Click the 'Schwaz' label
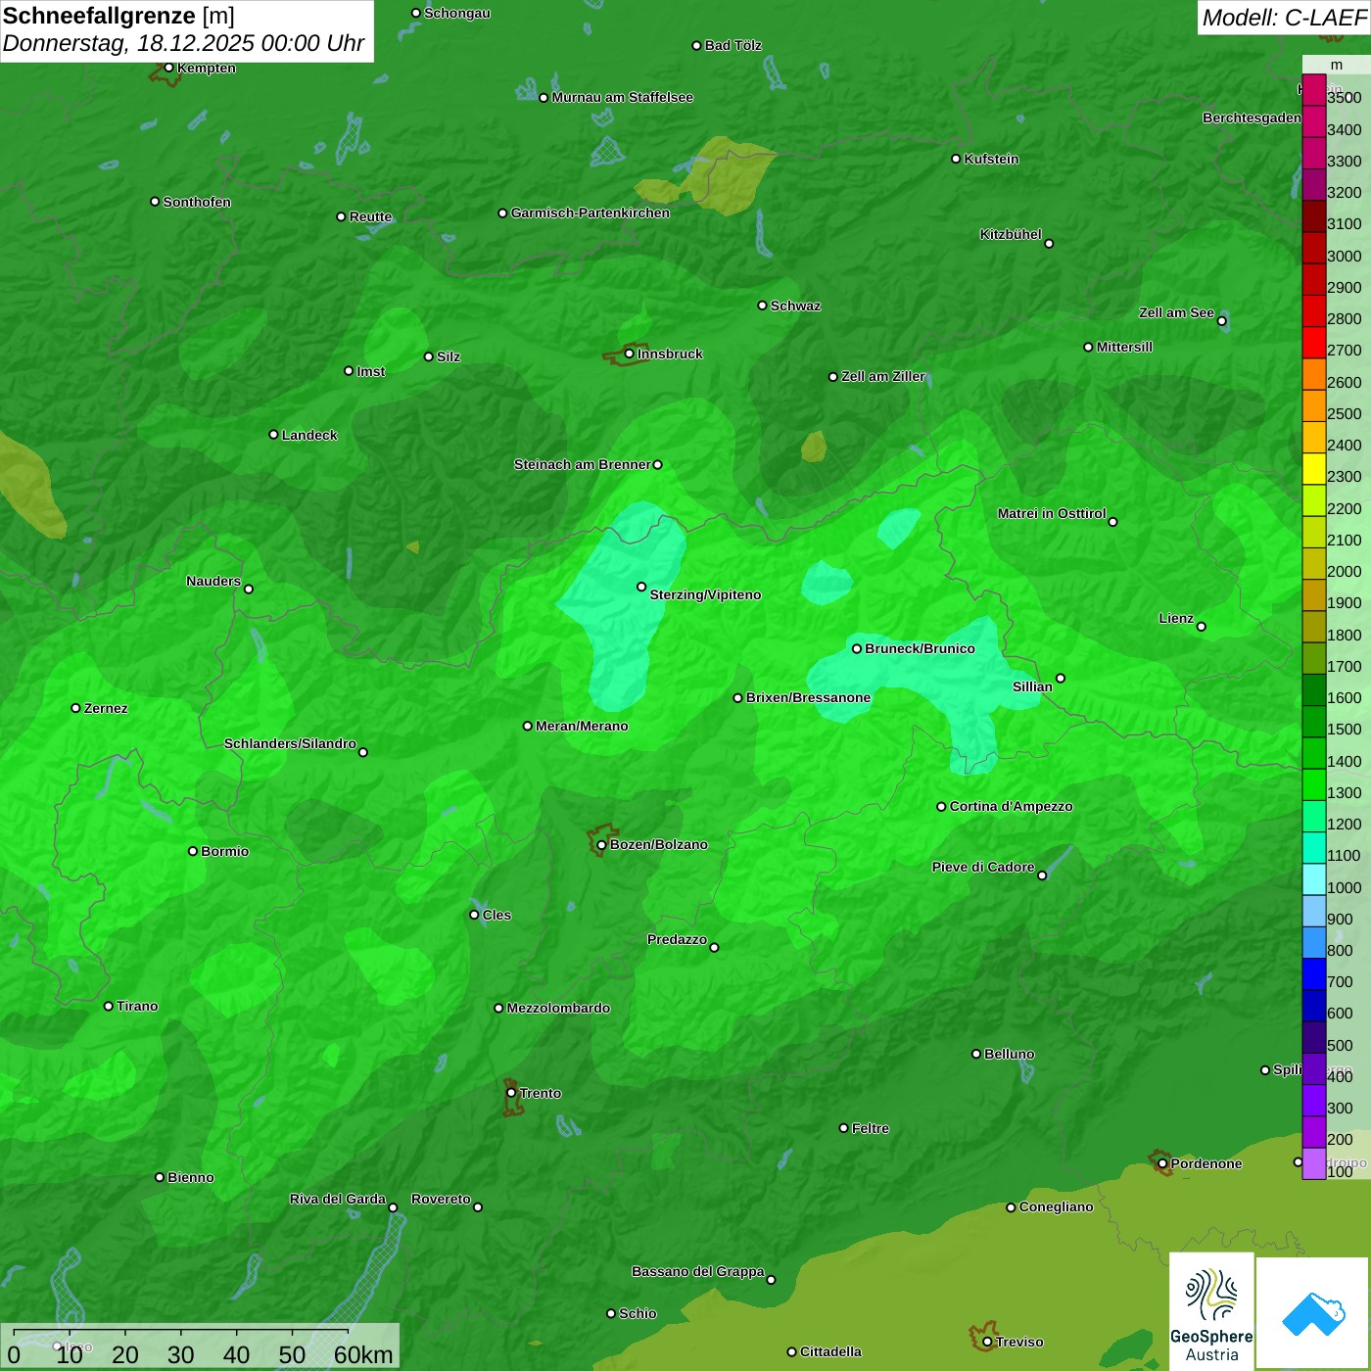This screenshot has height=1371, width=1371. [x=795, y=306]
